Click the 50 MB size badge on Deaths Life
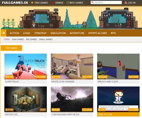142x118 pixels. [9, 110]
